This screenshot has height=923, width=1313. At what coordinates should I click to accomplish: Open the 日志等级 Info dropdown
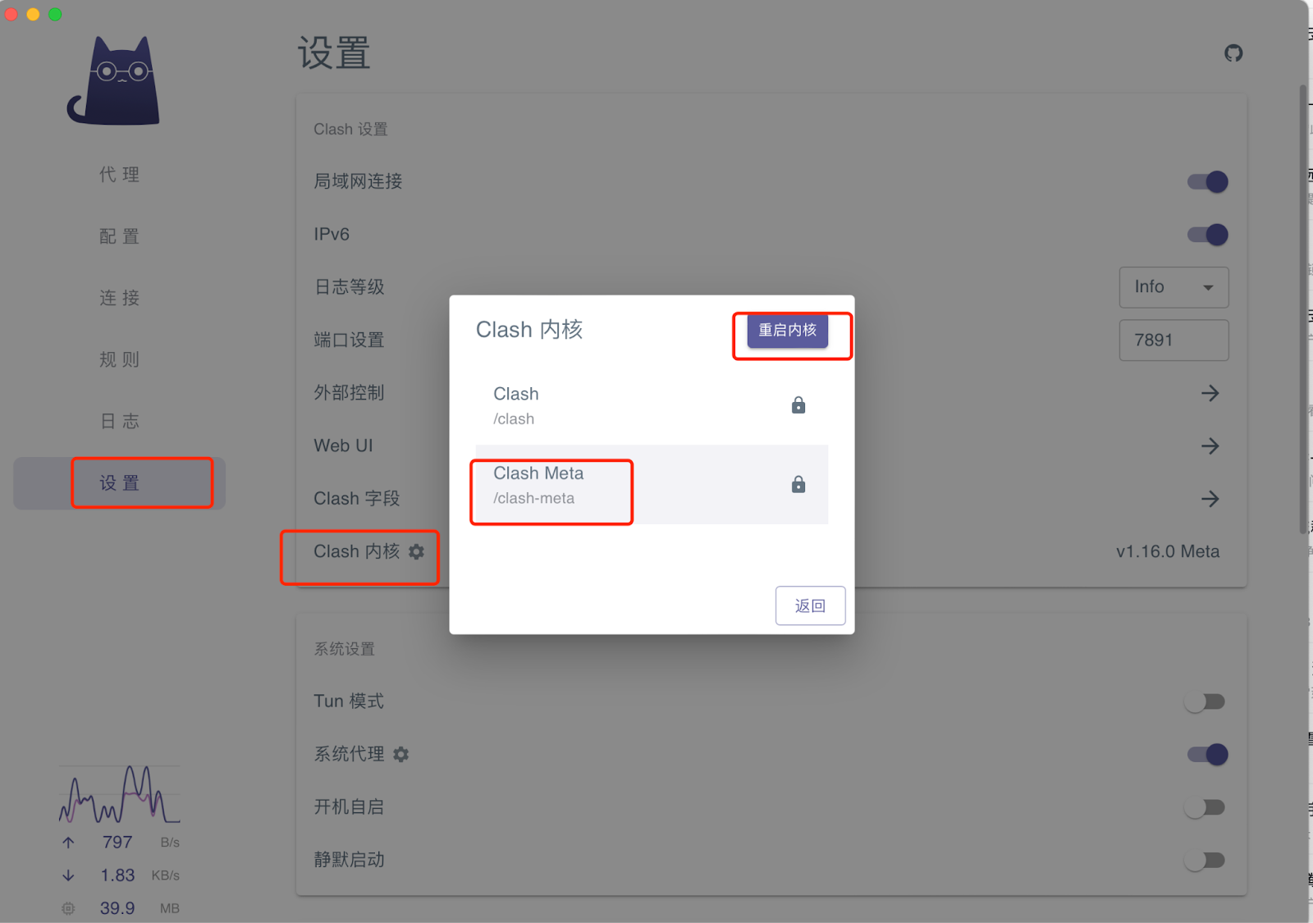coord(1173,287)
